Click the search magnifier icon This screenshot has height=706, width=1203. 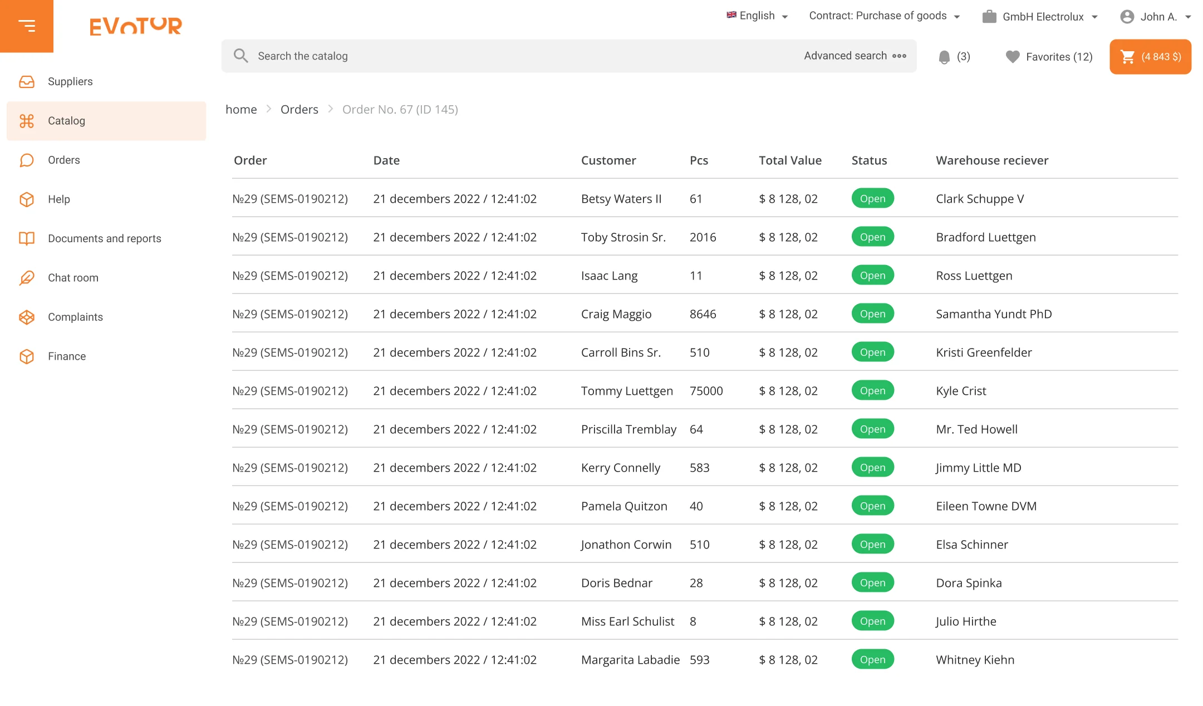(x=240, y=56)
